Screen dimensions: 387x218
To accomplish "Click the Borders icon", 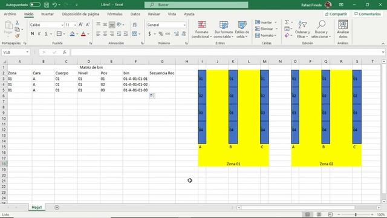I will [59, 34].
